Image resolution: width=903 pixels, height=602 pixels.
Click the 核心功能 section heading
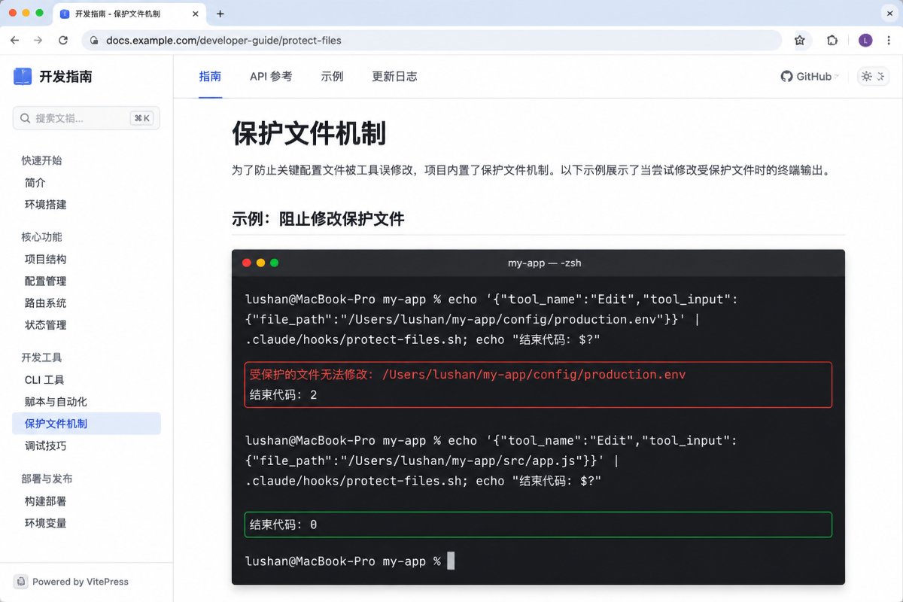(41, 237)
